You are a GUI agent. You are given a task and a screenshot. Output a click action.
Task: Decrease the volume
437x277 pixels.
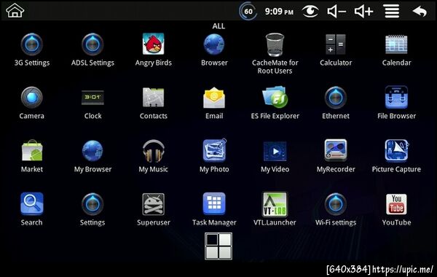pos(336,12)
